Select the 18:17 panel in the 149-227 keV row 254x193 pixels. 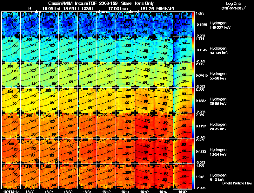[11, 24]
